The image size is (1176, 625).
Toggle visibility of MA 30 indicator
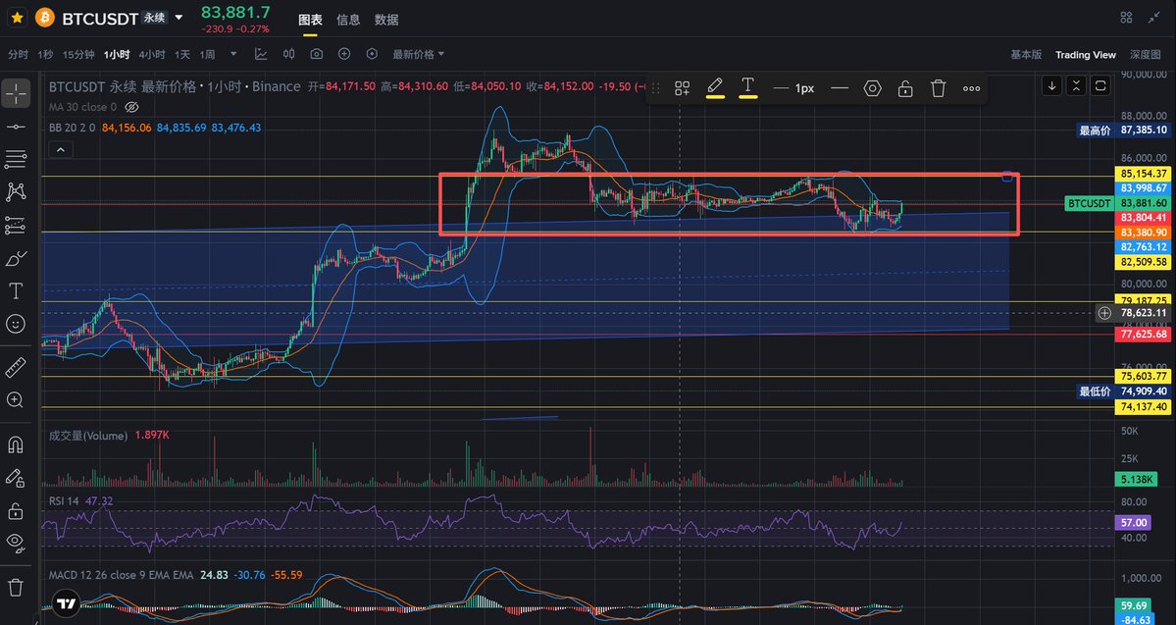point(132,107)
